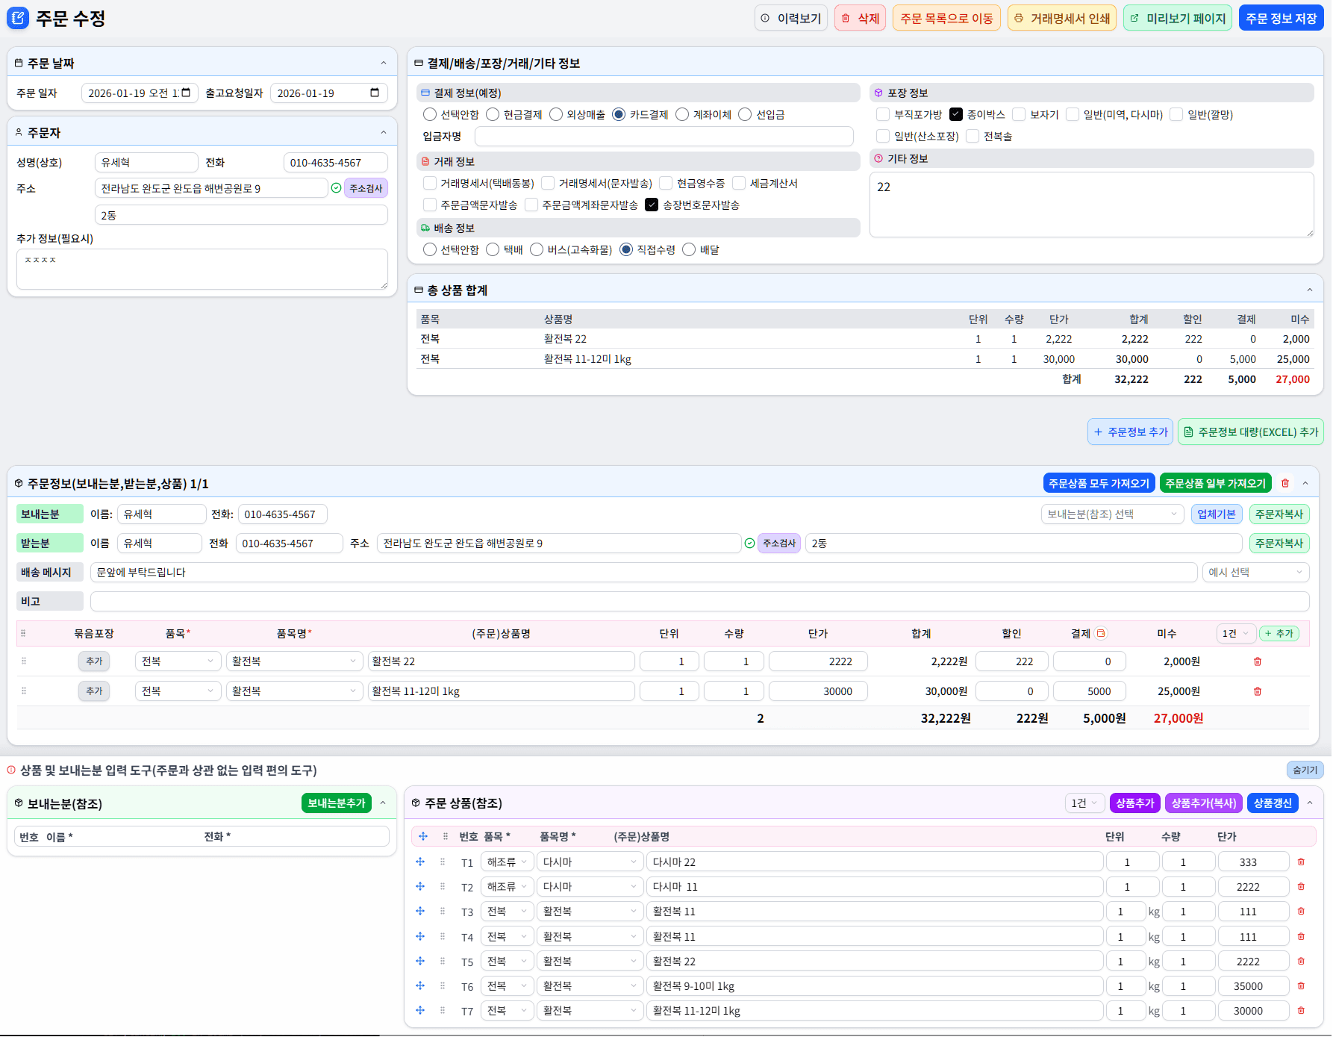This screenshot has width=1333, height=1037.
Task: Uncheck the 종이박스 packaging checkbox
Action: pos(956,114)
